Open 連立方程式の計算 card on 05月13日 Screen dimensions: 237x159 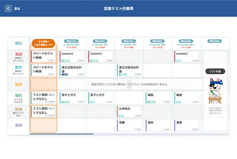tap(129, 71)
